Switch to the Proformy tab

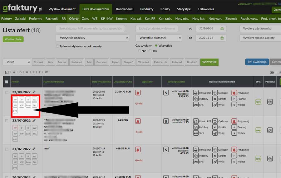click(x=35, y=19)
